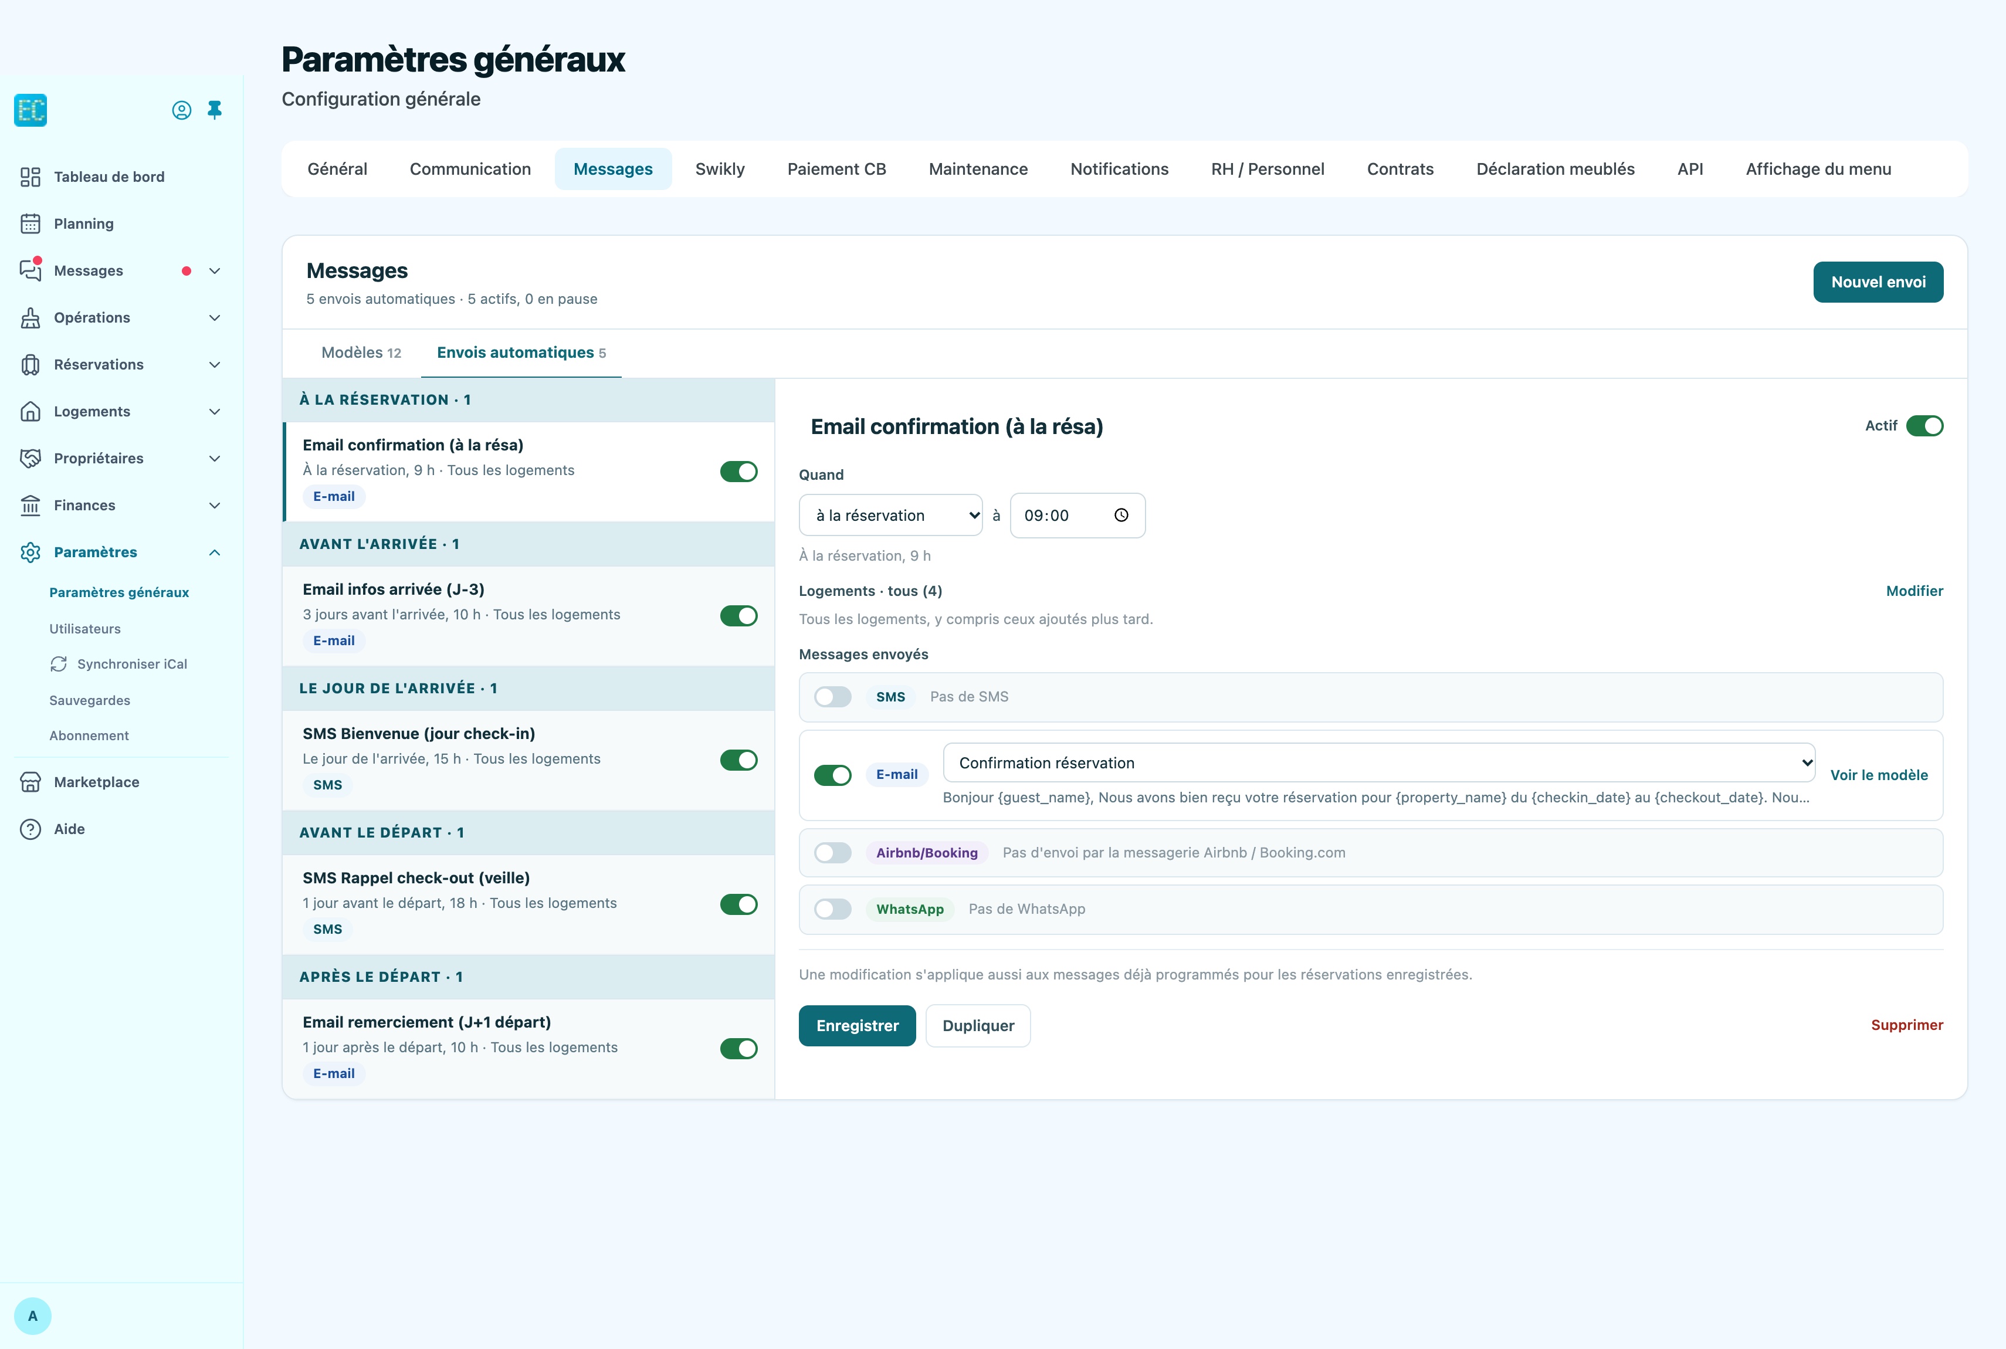
Task: Disable Email infos arrivée (J-3) switch
Action: (738, 616)
